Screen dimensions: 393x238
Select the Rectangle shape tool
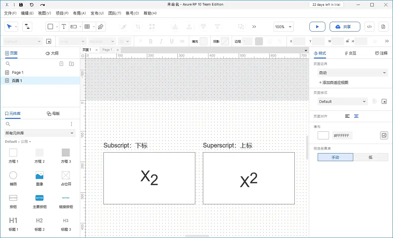tap(51, 26)
